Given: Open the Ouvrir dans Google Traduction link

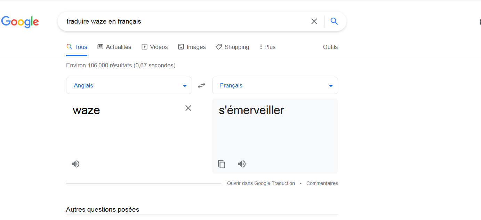Looking at the screenshot, I should [261, 183].
